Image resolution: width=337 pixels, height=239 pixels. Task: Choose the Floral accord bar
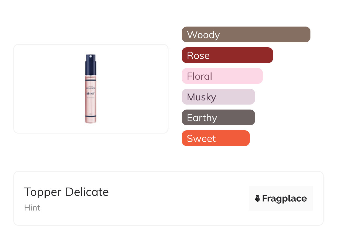(222, 76)
